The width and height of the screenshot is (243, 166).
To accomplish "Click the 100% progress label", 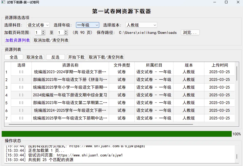I will tap(237, 134).
